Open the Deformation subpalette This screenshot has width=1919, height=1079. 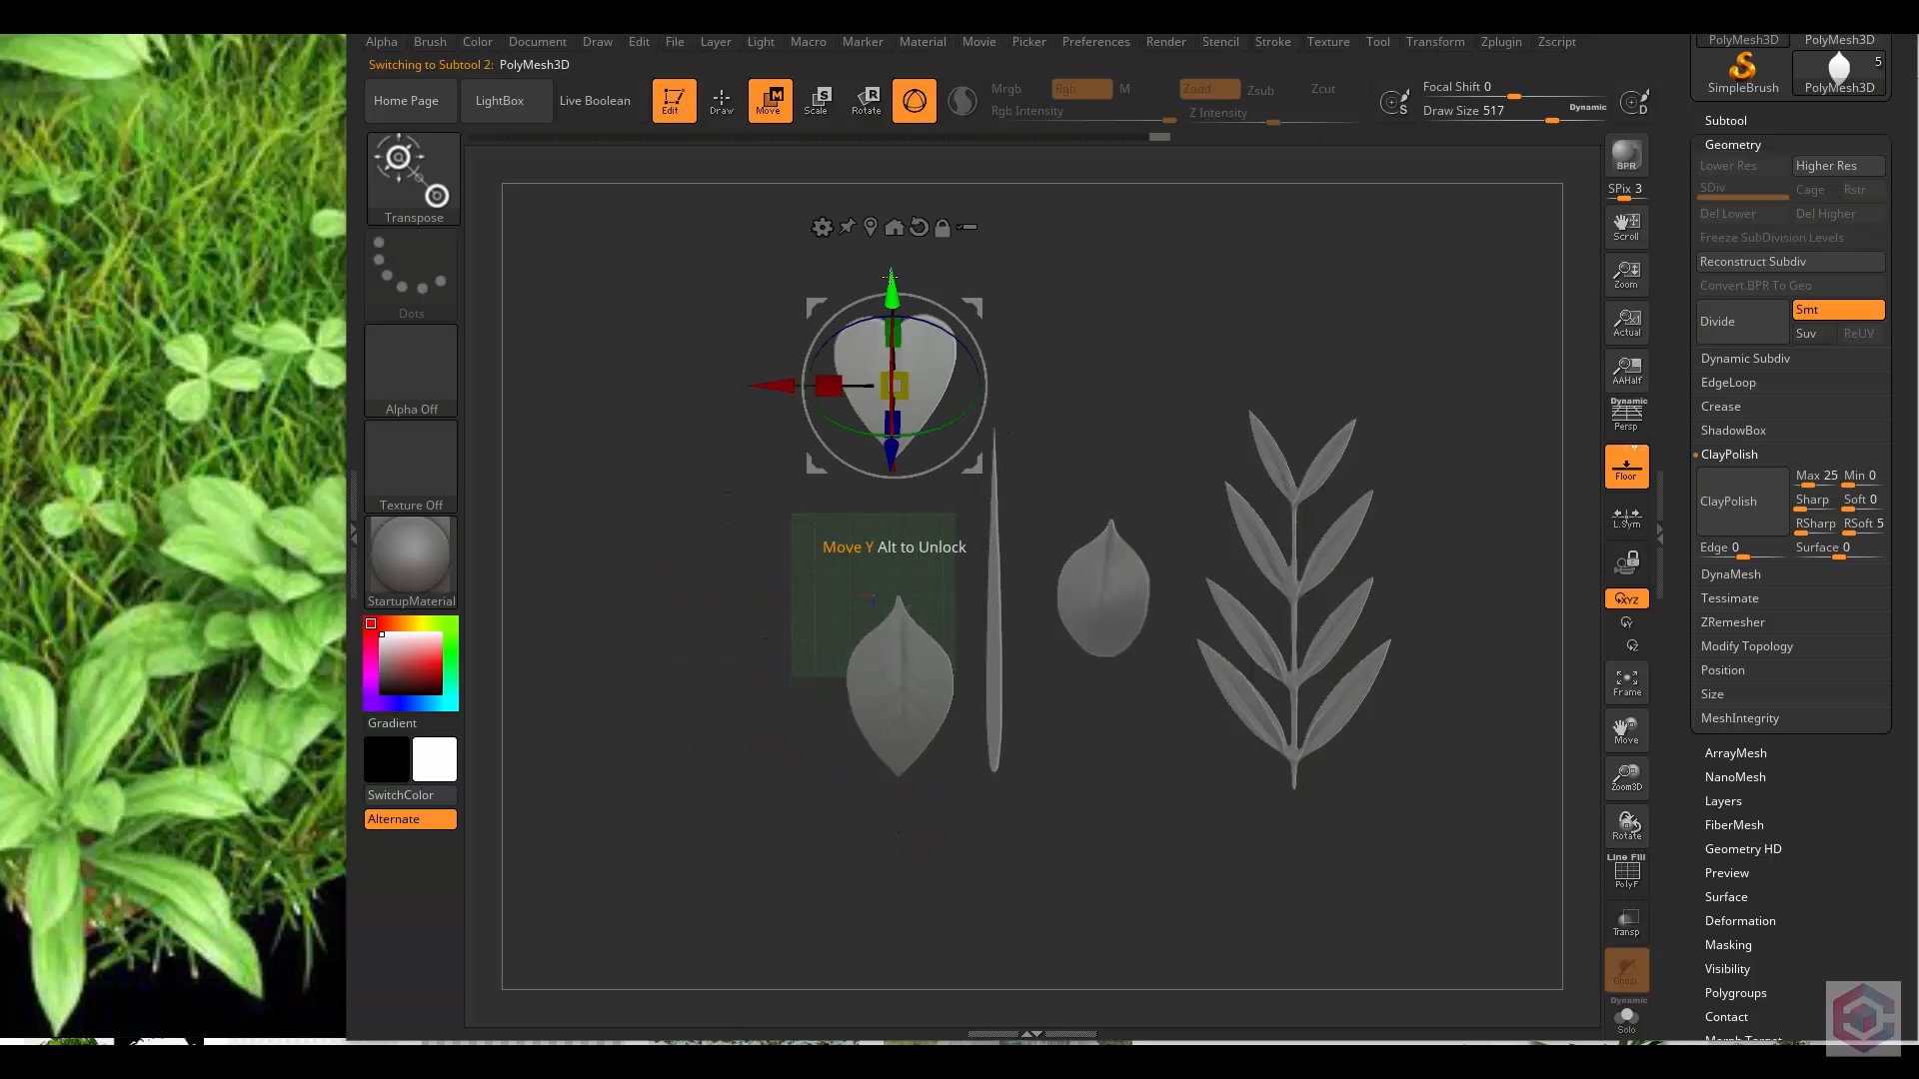1739,921
